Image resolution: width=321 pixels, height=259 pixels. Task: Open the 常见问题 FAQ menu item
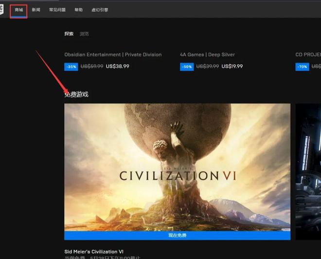tap(57, 10)
